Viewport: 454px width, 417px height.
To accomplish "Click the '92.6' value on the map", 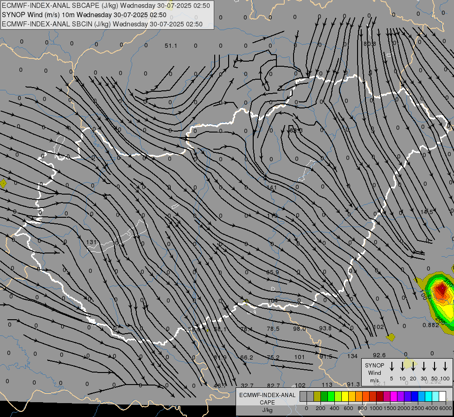I will [379, 355].
